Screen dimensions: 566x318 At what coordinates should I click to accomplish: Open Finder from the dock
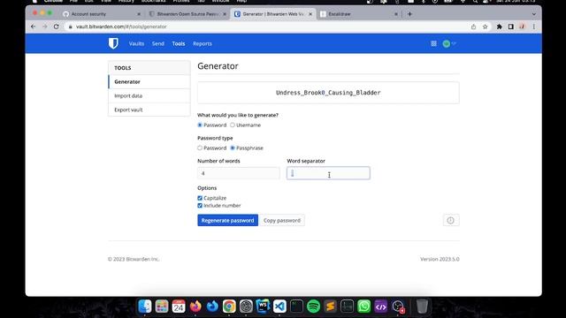tap(145, 307)
